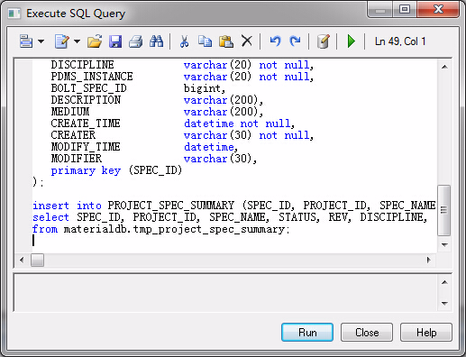Undo the last edit
Screen dimensions: 466x357
click(x=275, y=41)
